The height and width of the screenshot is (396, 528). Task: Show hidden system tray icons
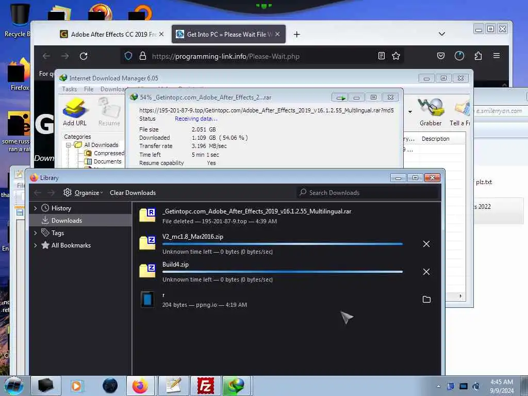438,386
